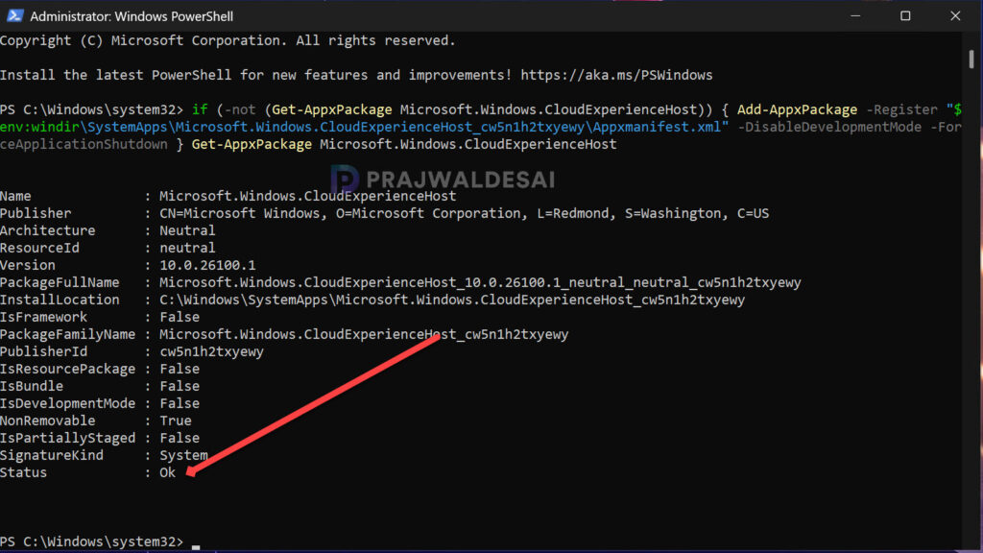
Task: Click the Copyright Microsoft Corporation line
Action: [x=228, y=40]
